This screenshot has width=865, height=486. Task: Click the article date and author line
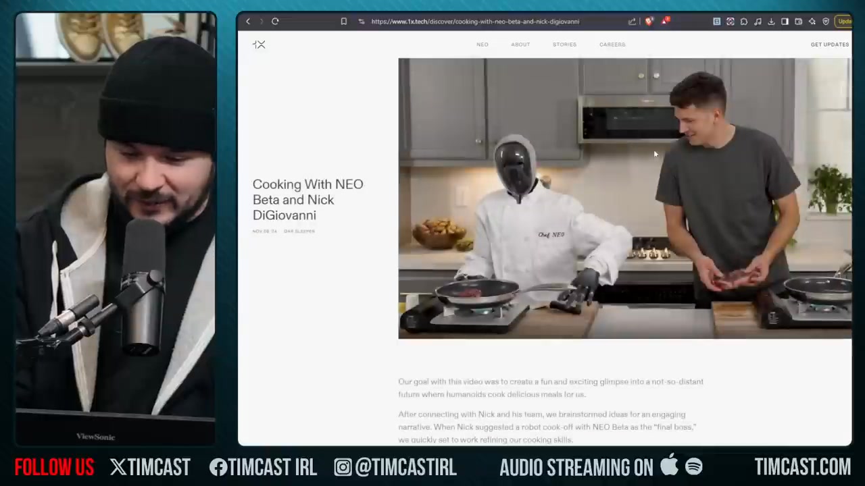pos(284,232)
